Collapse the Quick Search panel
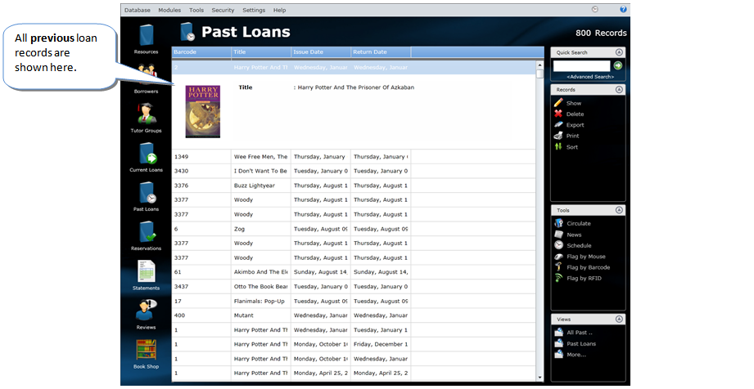The image size is (754, 389). pos(619,51)
